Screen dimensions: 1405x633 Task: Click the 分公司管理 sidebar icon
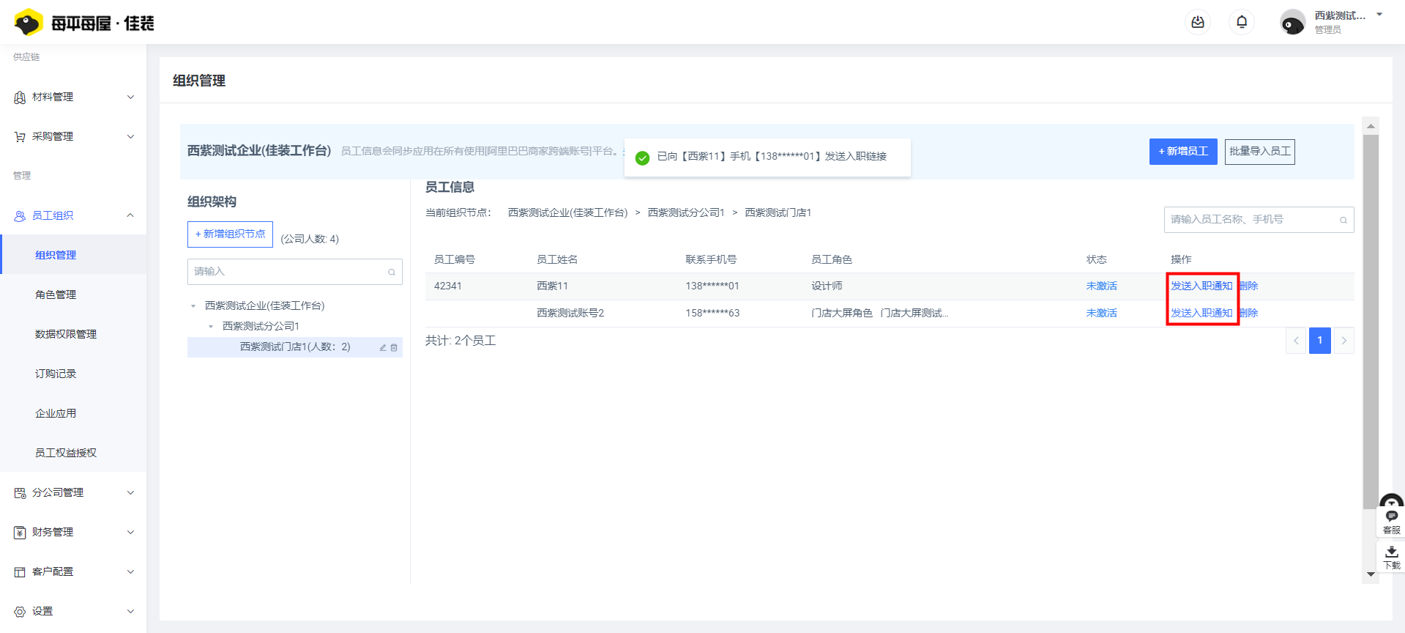(20, 493)
